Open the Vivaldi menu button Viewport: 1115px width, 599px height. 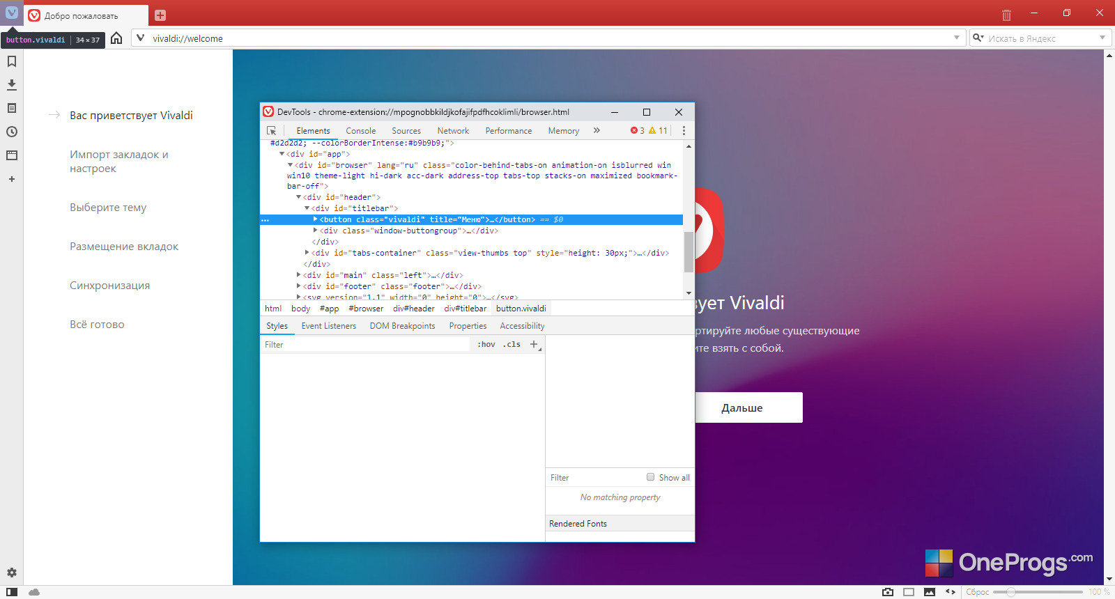[x=12, y=13]
